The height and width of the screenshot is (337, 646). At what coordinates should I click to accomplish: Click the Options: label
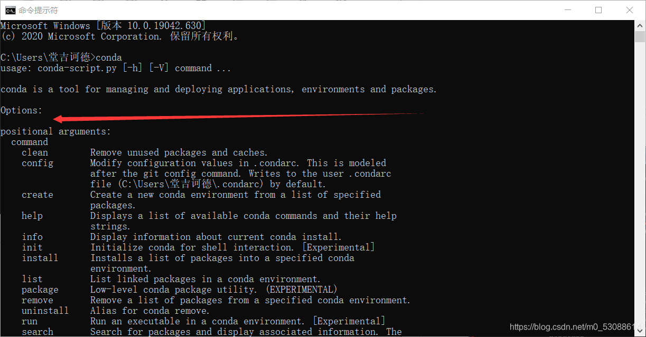point(21,110)
